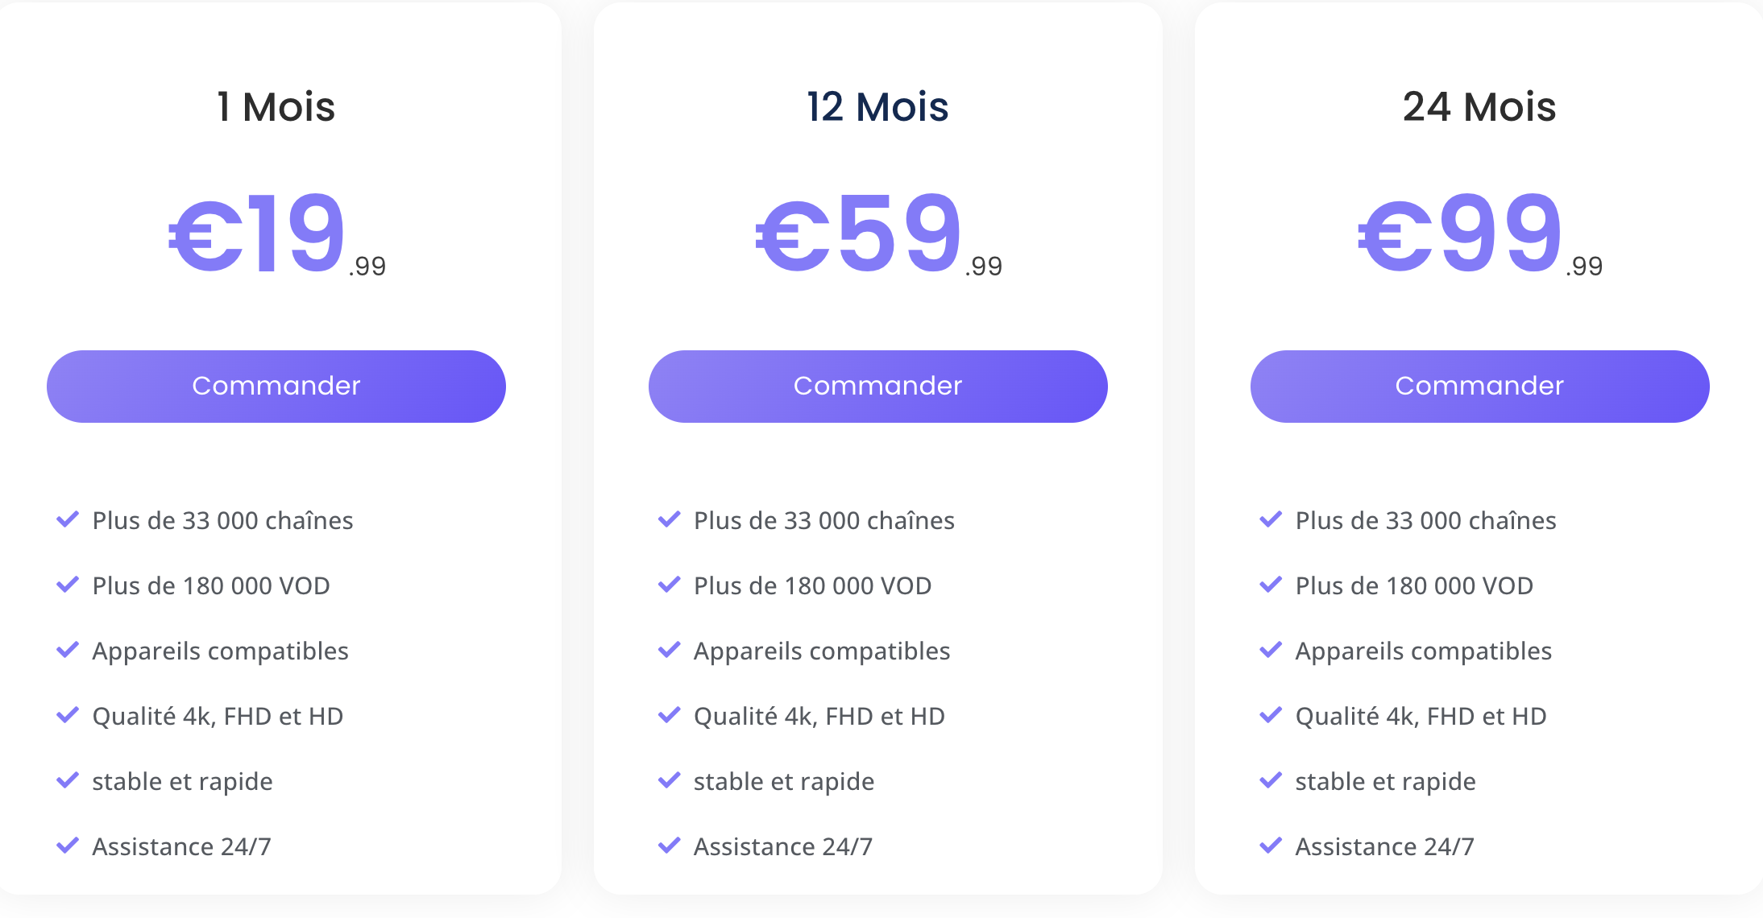Order the 24 Mois plan via Commander

1479,386
